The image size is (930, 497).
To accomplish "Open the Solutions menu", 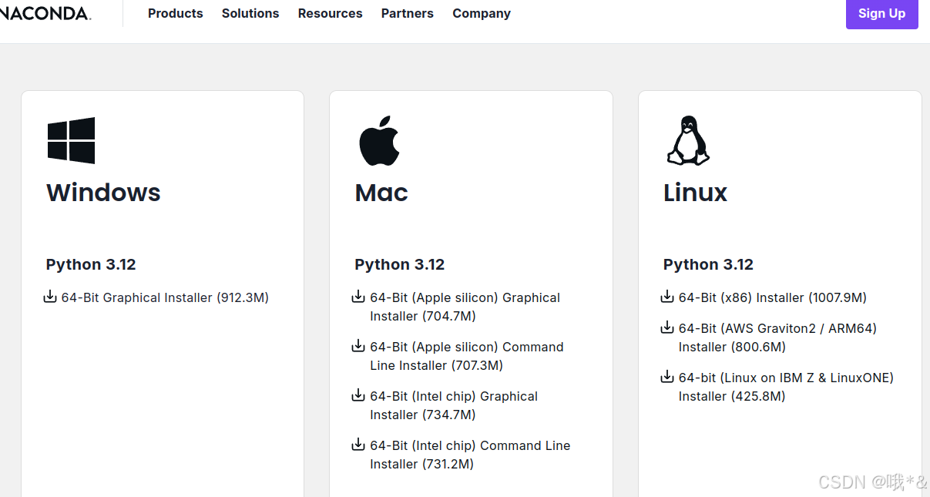I will click(250, 13).
